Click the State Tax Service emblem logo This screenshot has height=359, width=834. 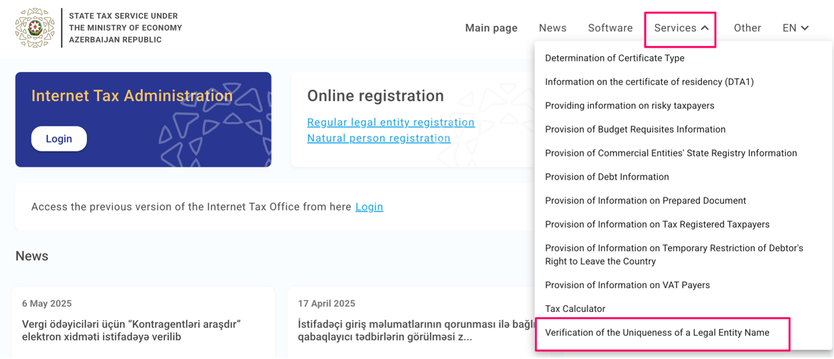[35, 28]
